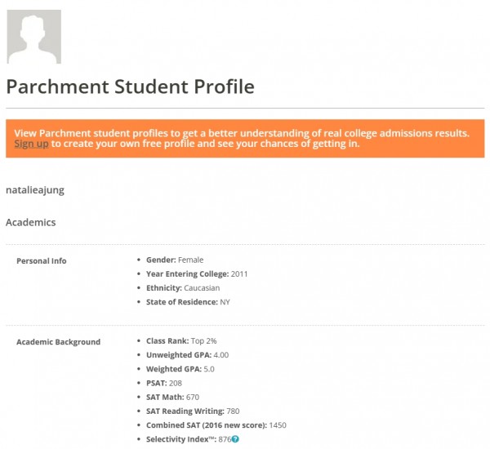Click the Weighted GPA 5.0 entry
This screenshot has height=449, width=490.
[180, 369]
